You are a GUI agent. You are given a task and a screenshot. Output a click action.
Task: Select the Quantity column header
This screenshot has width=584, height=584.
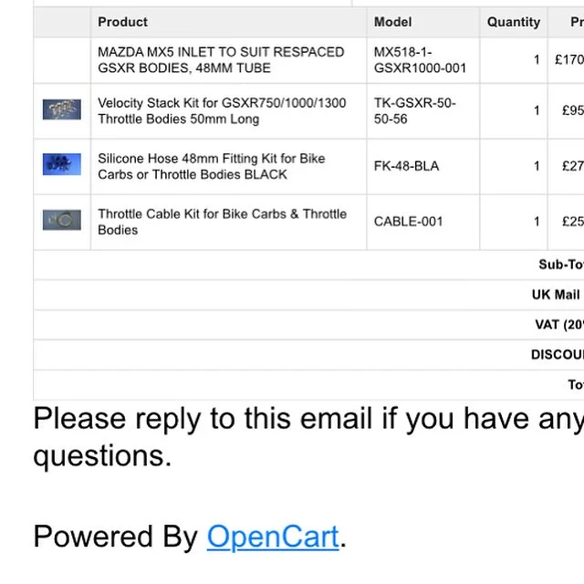(514, 22)
